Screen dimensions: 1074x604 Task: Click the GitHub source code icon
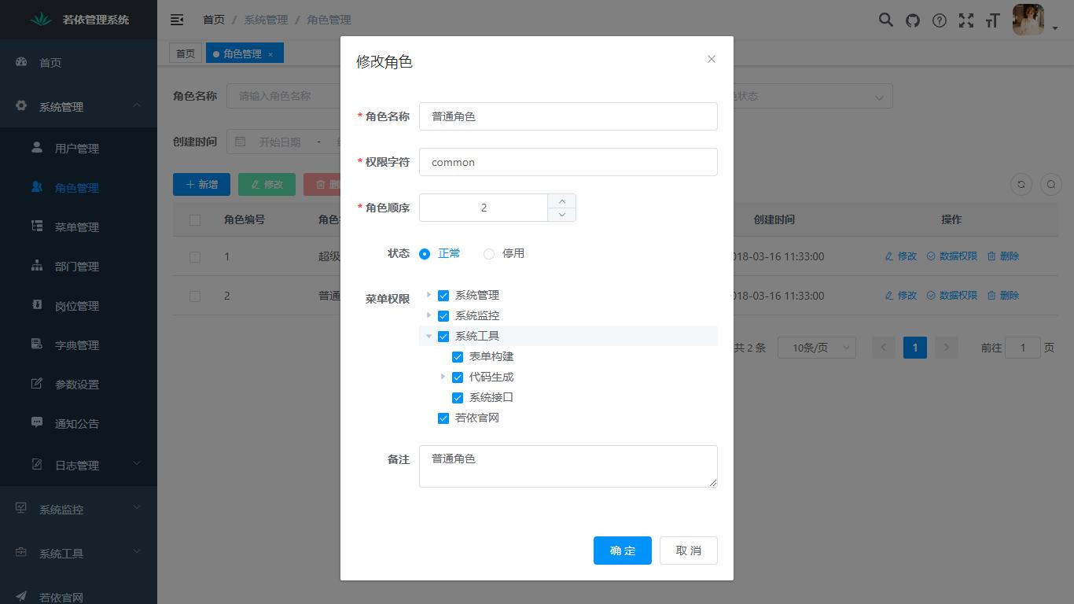point(912,20)
